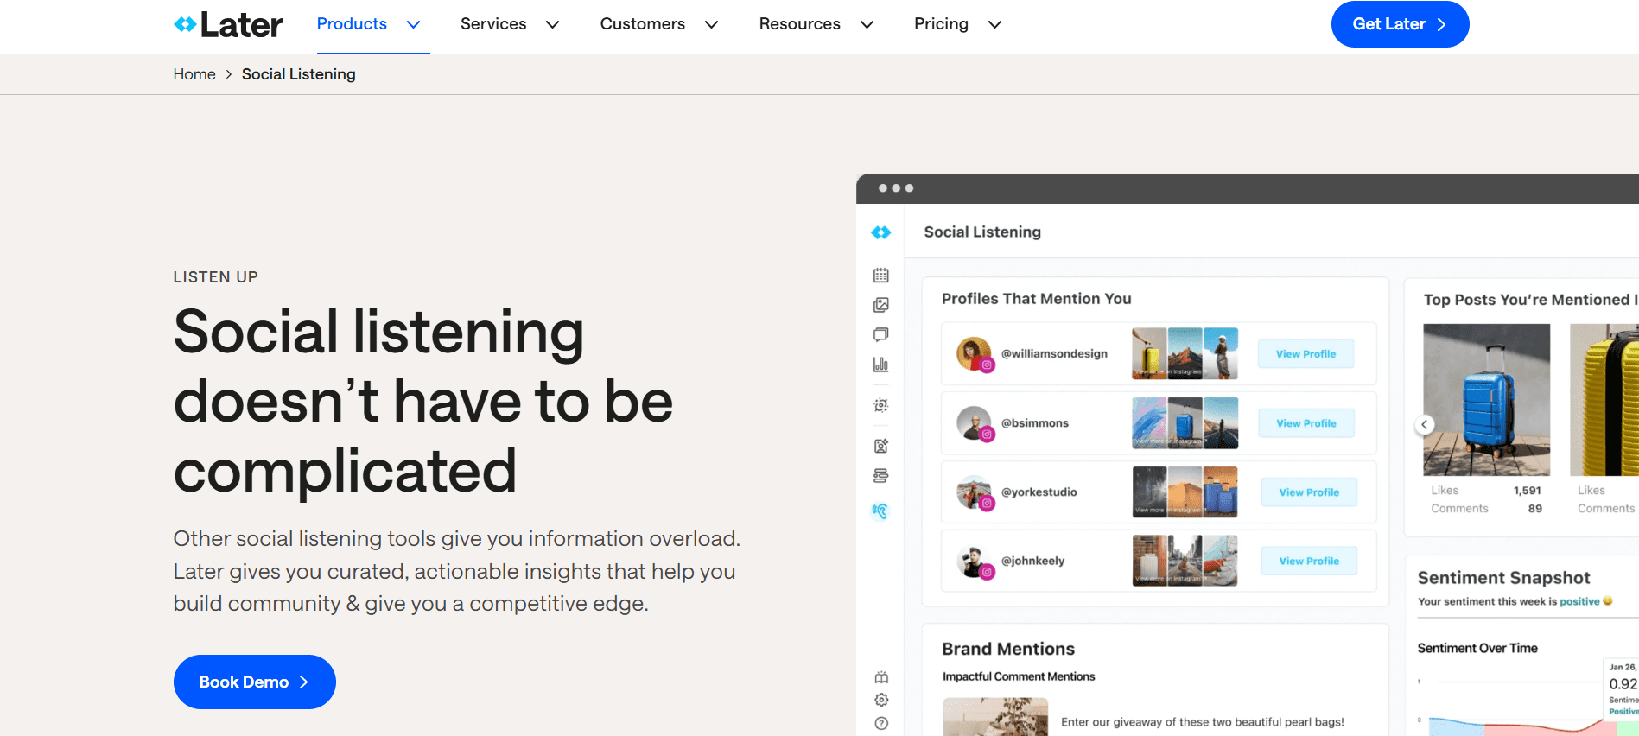Open the calendar icon in app sidebar
The height and width of the screenshot is (736, 1639).
[880, 276]
